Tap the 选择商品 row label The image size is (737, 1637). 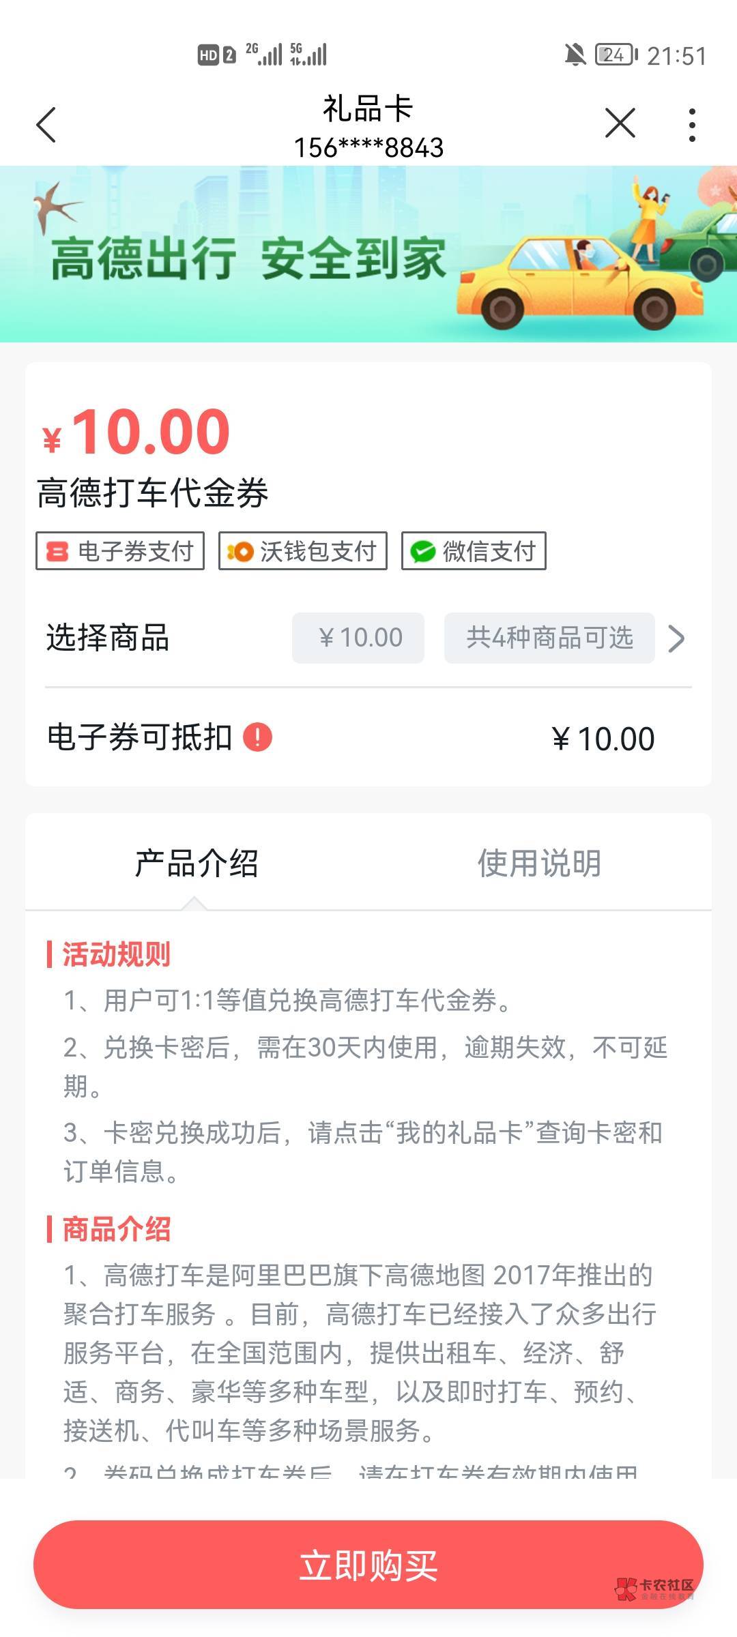point(108,638)
